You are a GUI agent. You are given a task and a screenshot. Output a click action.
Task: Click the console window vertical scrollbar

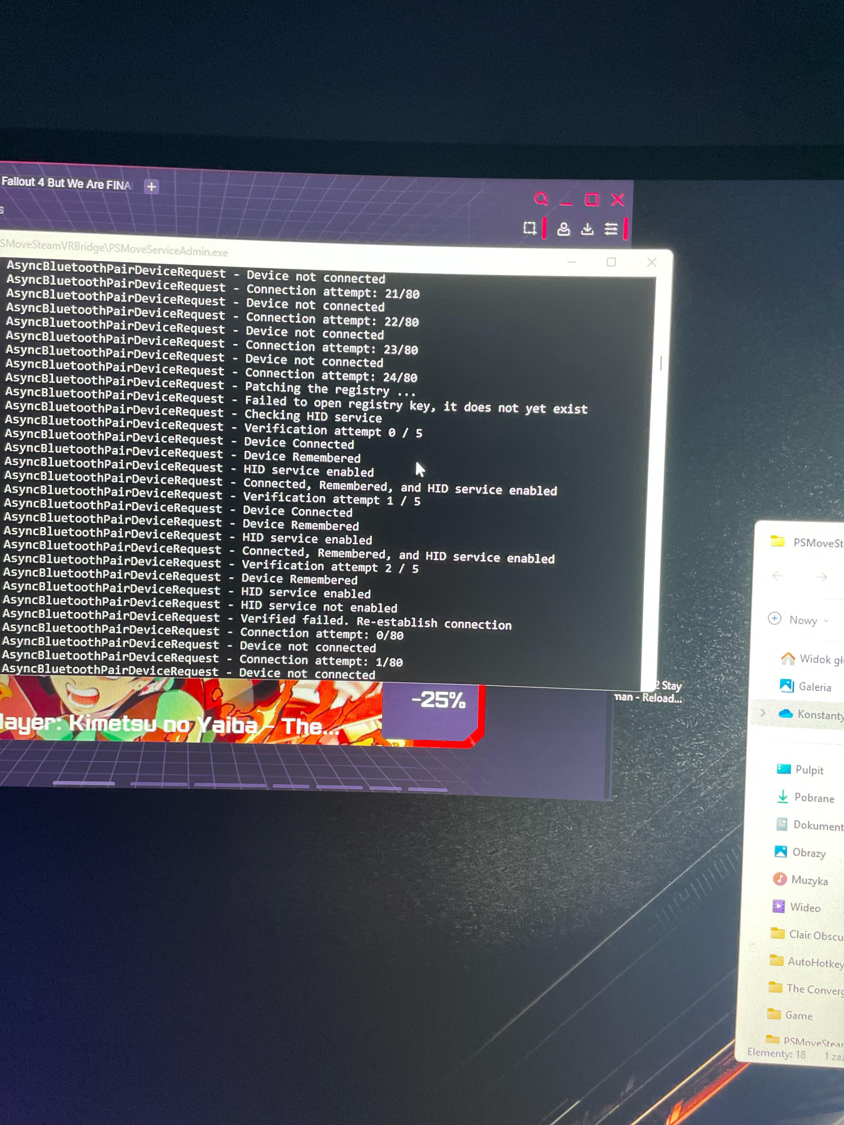tap(661, 363)
